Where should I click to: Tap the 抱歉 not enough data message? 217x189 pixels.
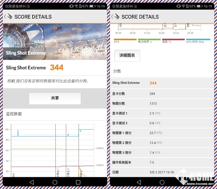(x=48, y=81)
